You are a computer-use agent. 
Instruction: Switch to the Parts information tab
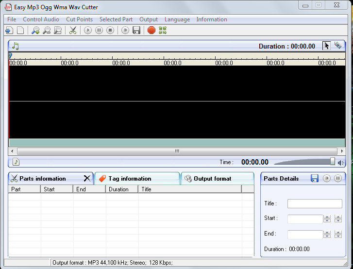click(50, 179)
